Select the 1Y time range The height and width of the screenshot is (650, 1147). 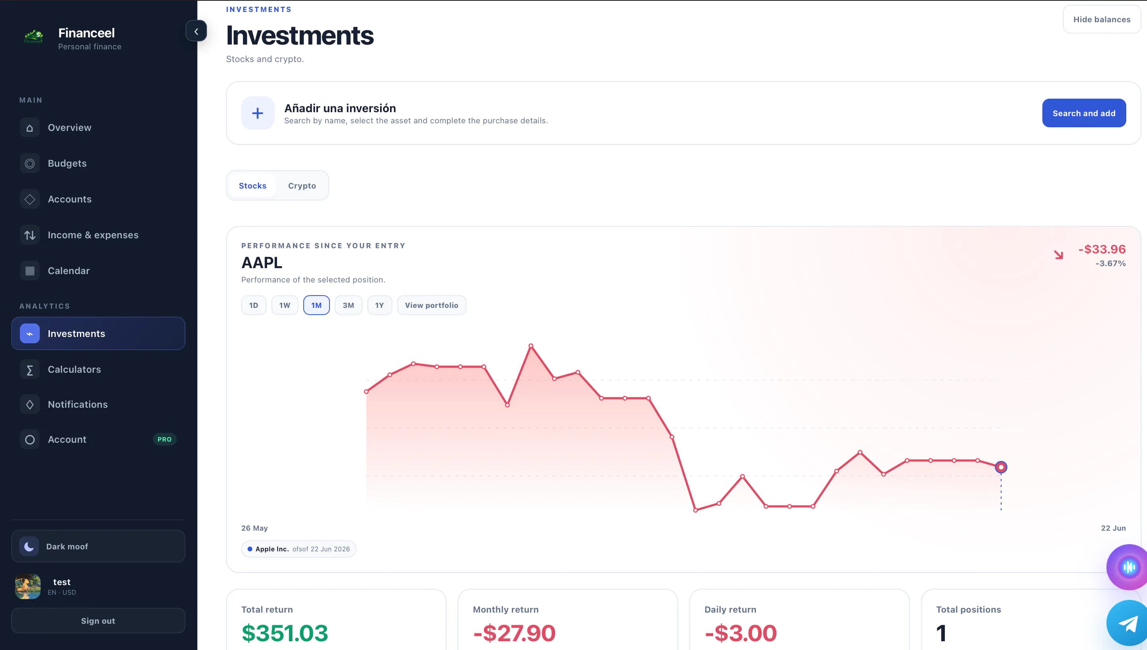[379, 306]
